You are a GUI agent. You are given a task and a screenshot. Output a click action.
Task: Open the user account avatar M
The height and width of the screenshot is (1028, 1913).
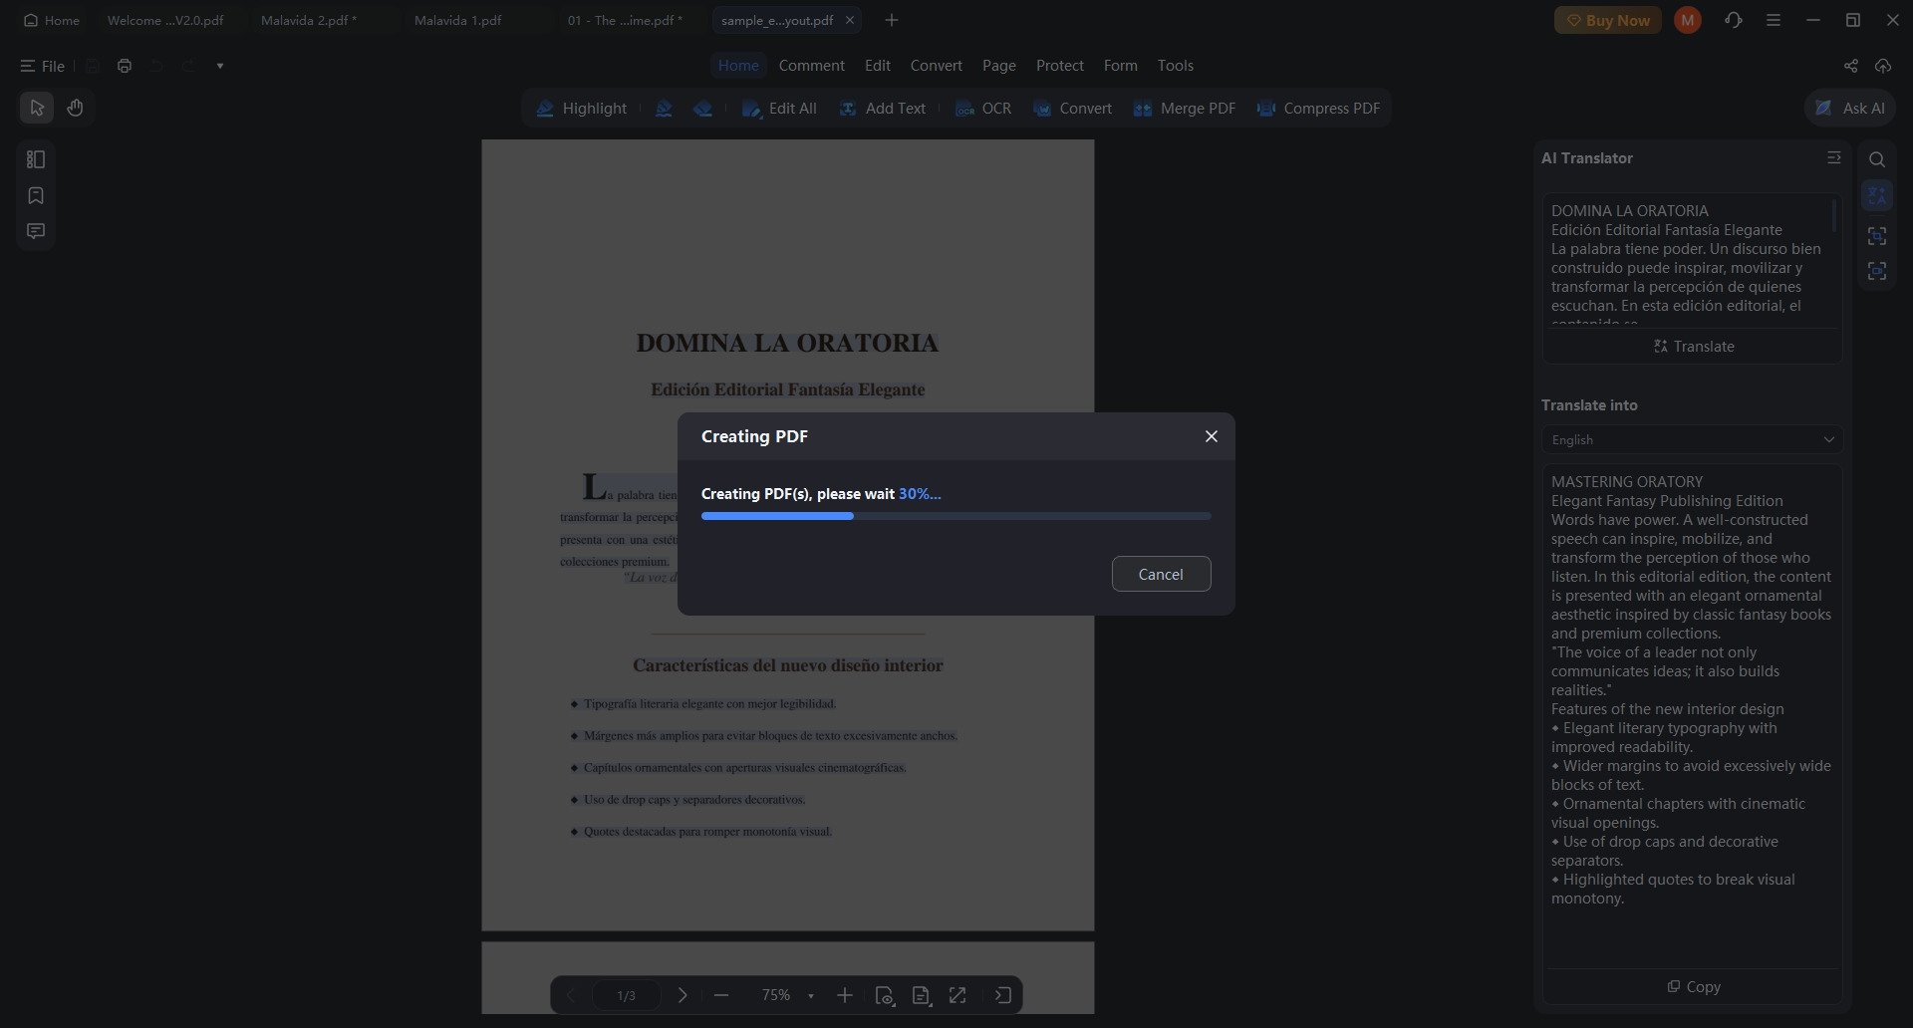click(x=1687, y=20)
